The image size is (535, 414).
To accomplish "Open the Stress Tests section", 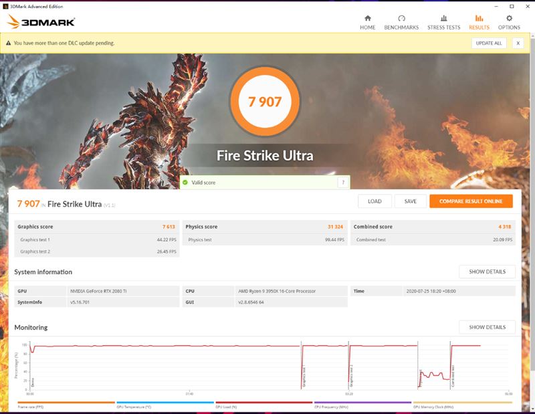I will [x=443, y=23].
